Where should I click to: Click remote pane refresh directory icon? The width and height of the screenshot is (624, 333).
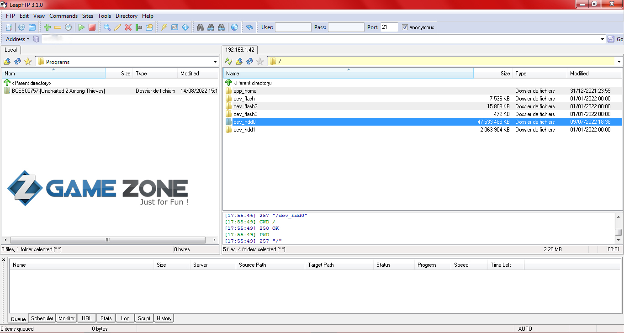point(249,62)
